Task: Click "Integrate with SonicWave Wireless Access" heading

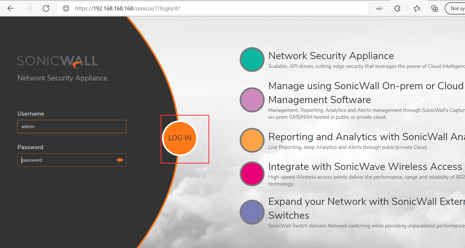Action: pos(365,167)
